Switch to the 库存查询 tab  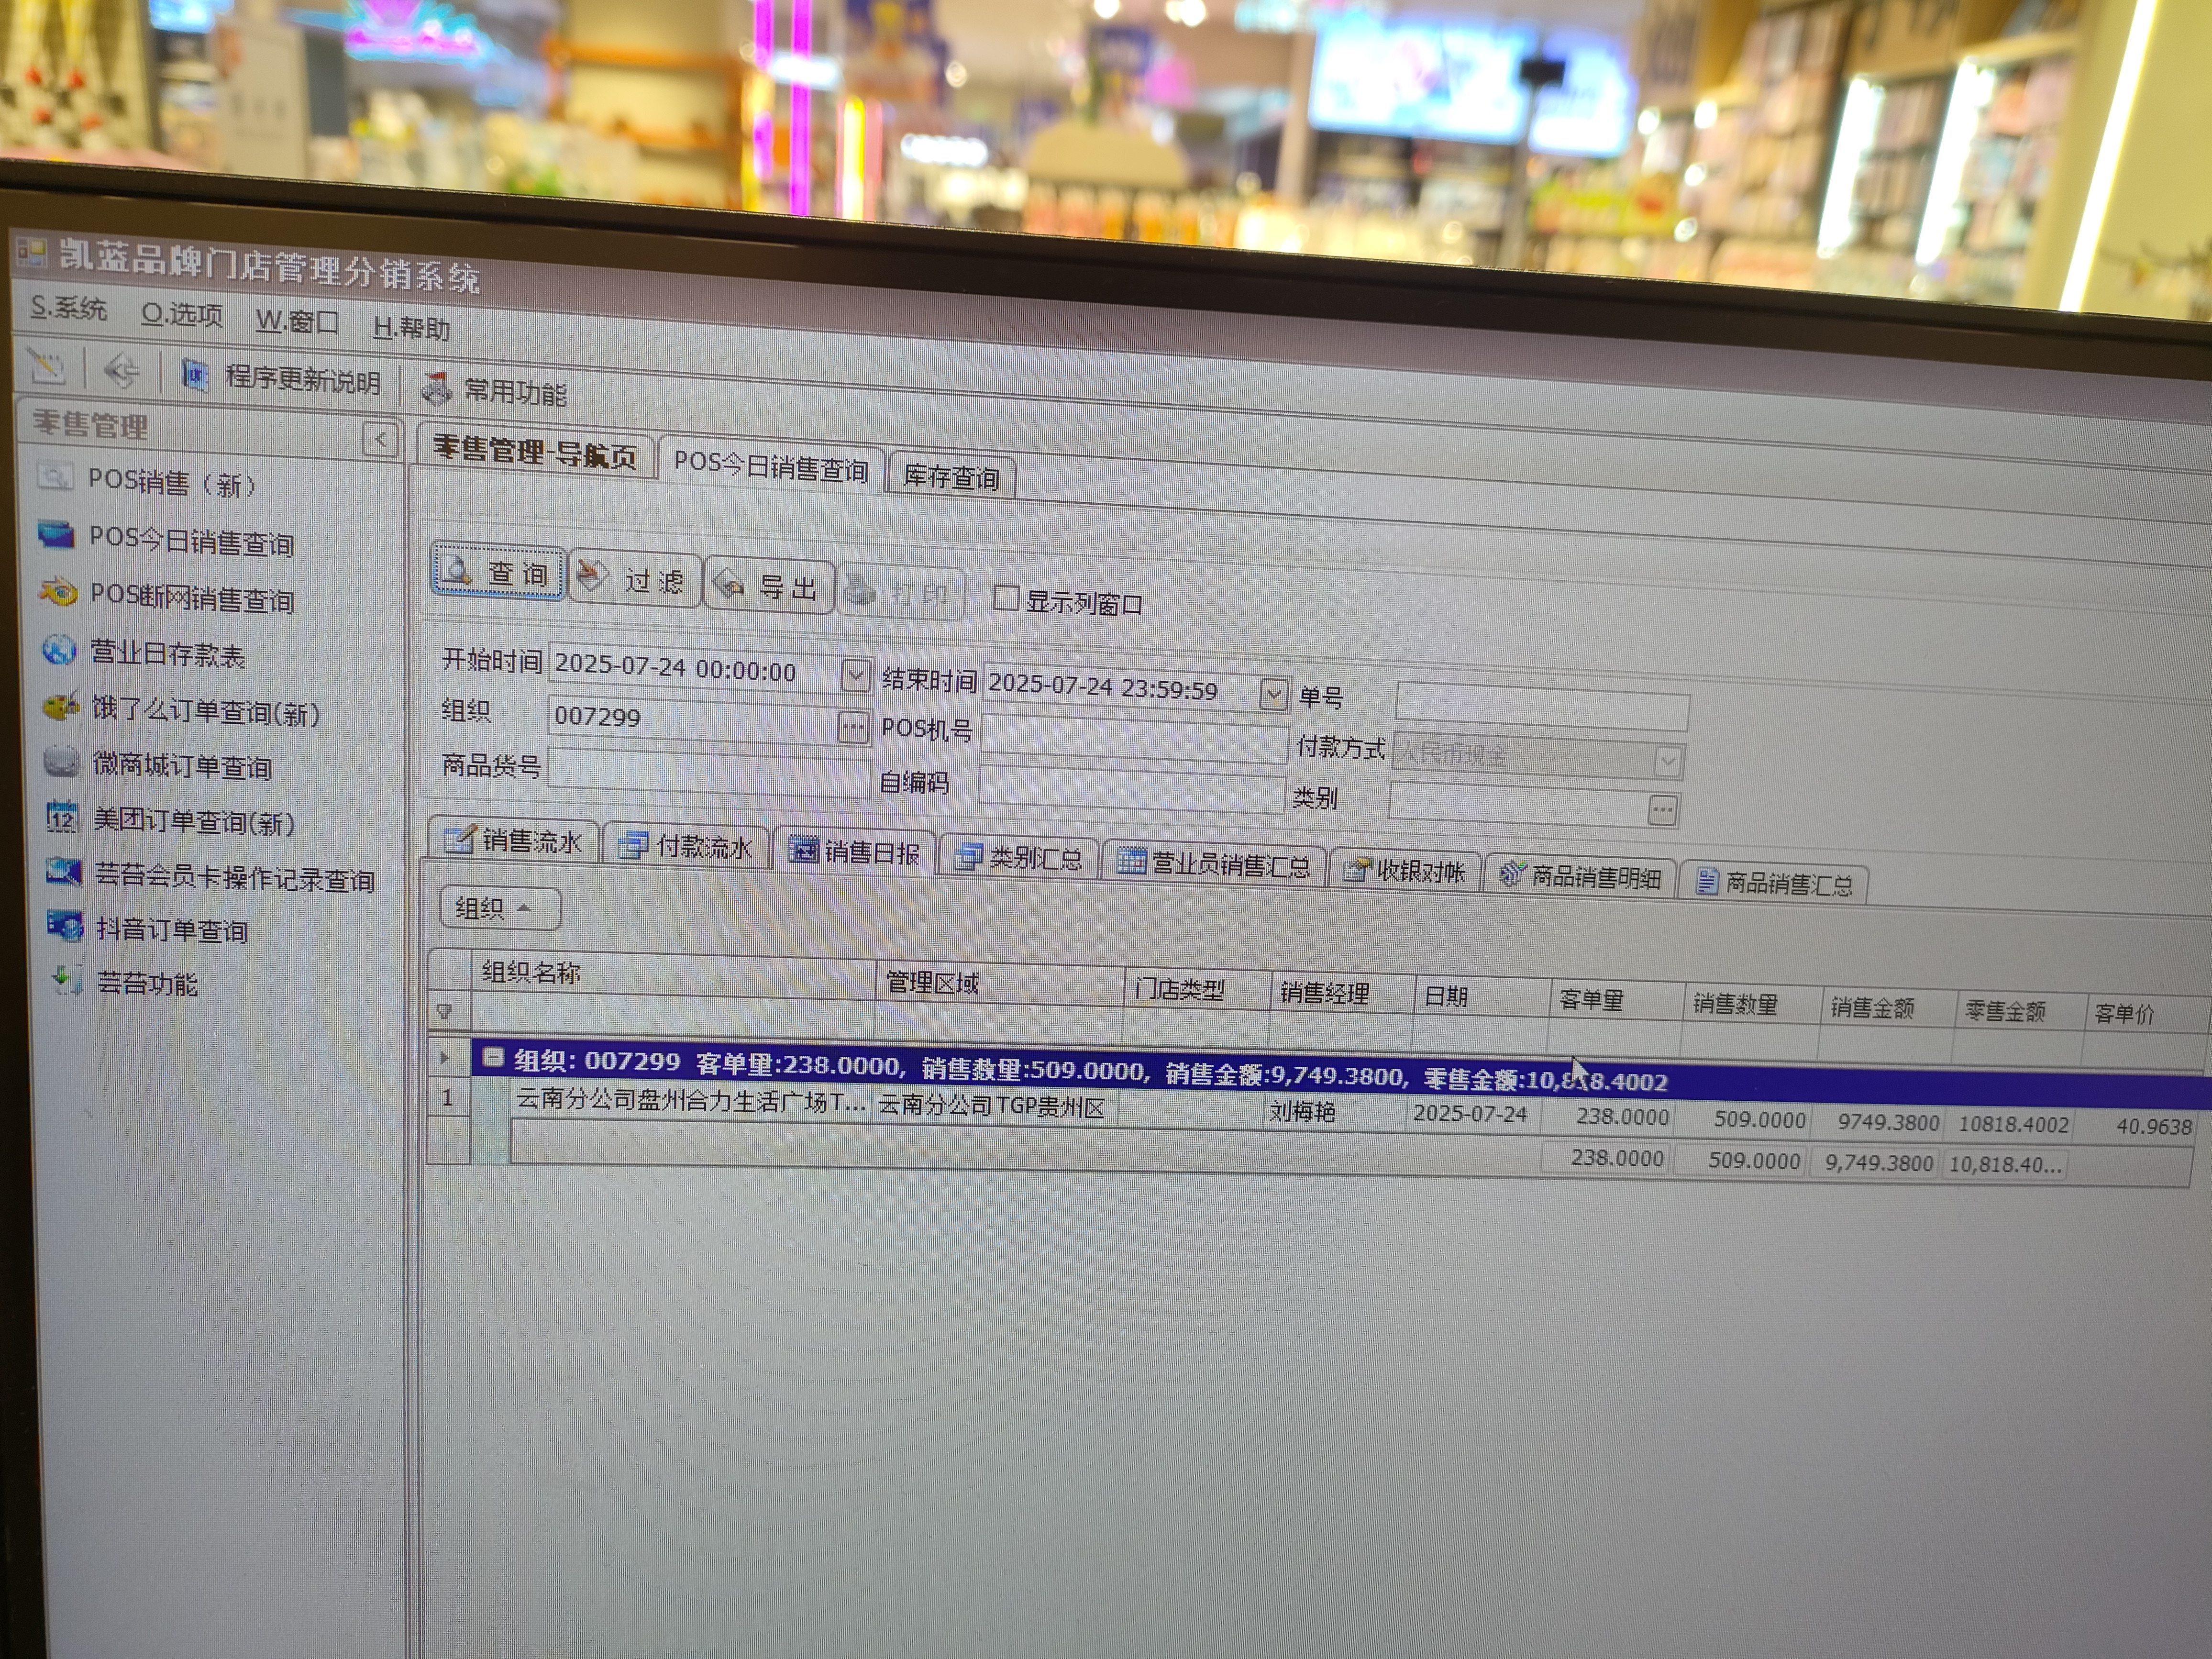(951, 477)
